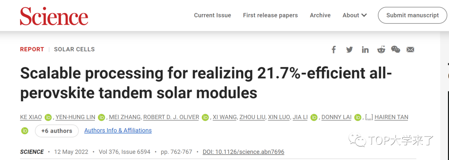Open Current Issue menu item

[x=212, y=15]
